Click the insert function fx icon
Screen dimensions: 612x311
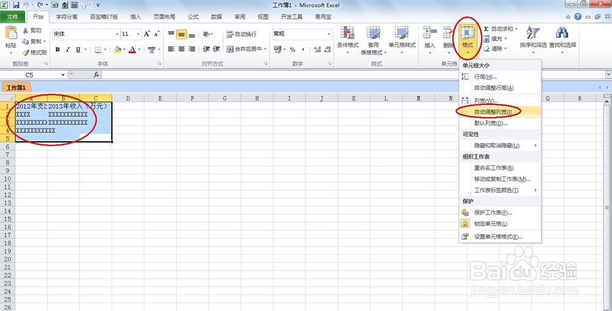pyautogui.click(x=96, y=75)
